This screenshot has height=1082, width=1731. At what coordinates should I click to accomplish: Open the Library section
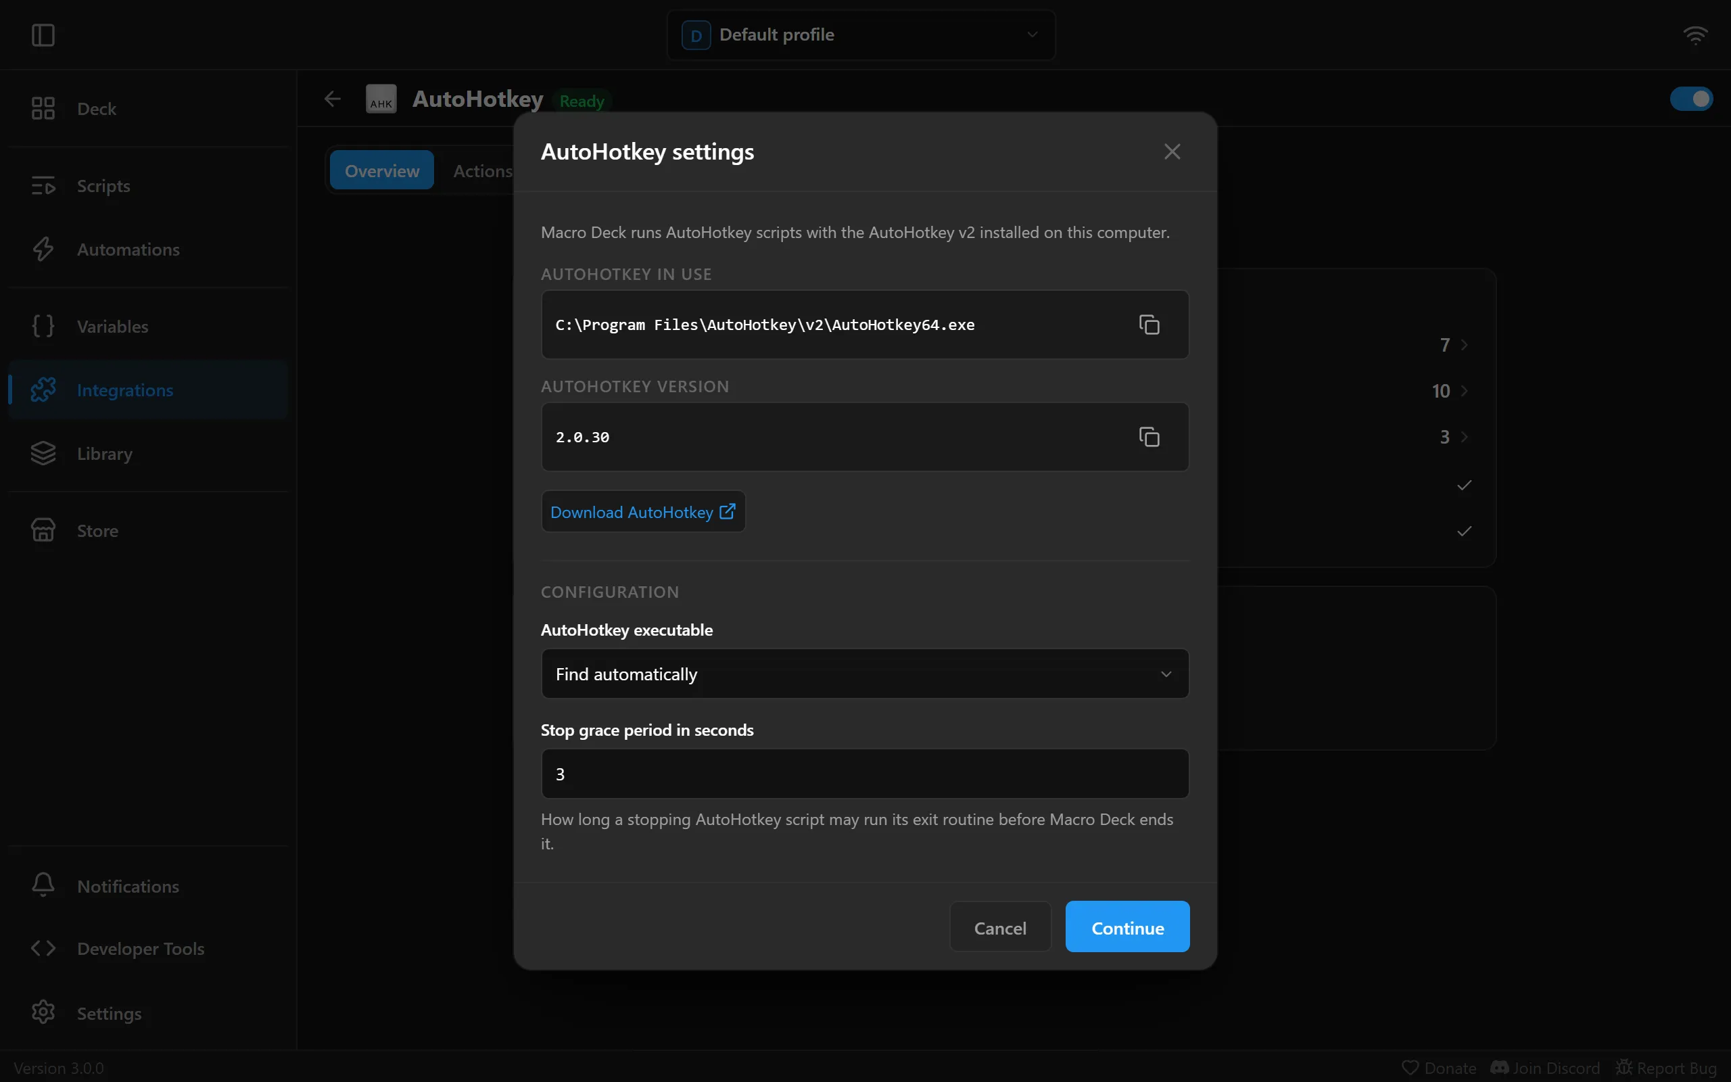click(x=148, y=454)
